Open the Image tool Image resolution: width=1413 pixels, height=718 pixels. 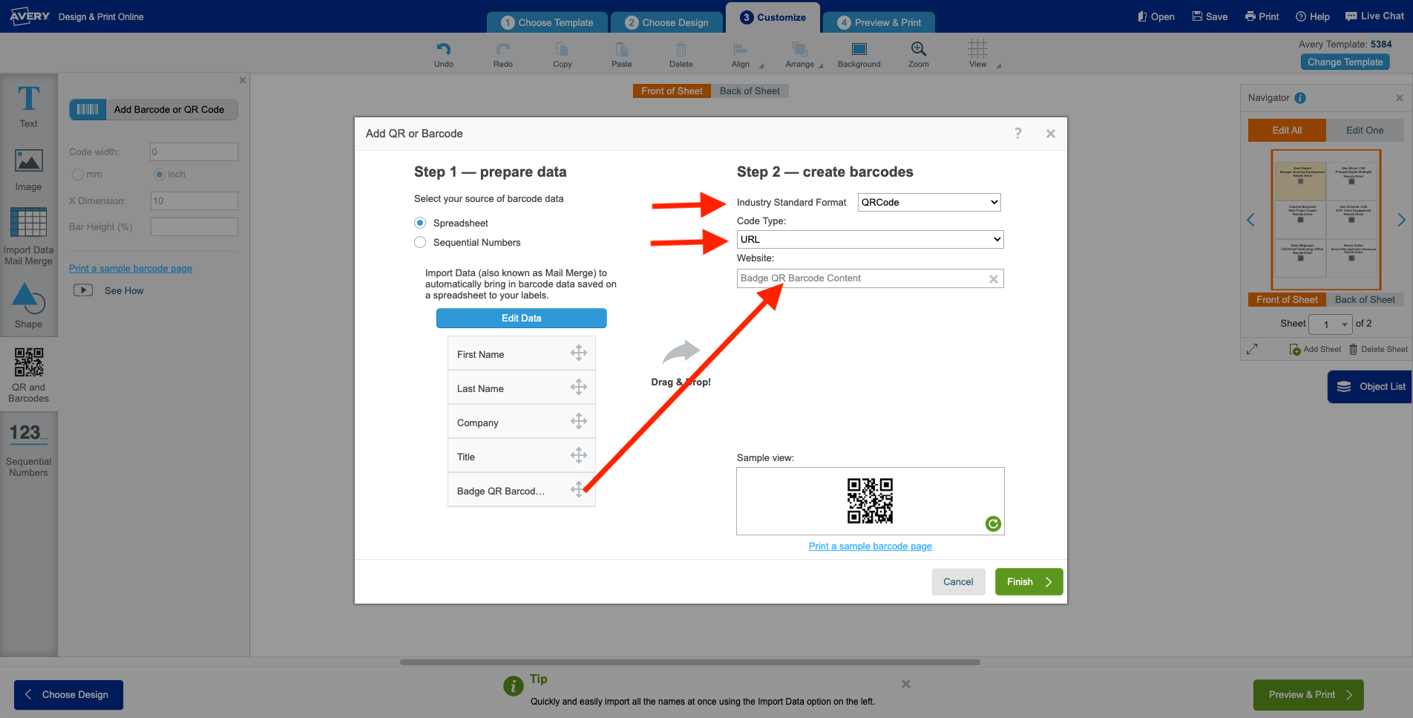(x=28, y=170)
